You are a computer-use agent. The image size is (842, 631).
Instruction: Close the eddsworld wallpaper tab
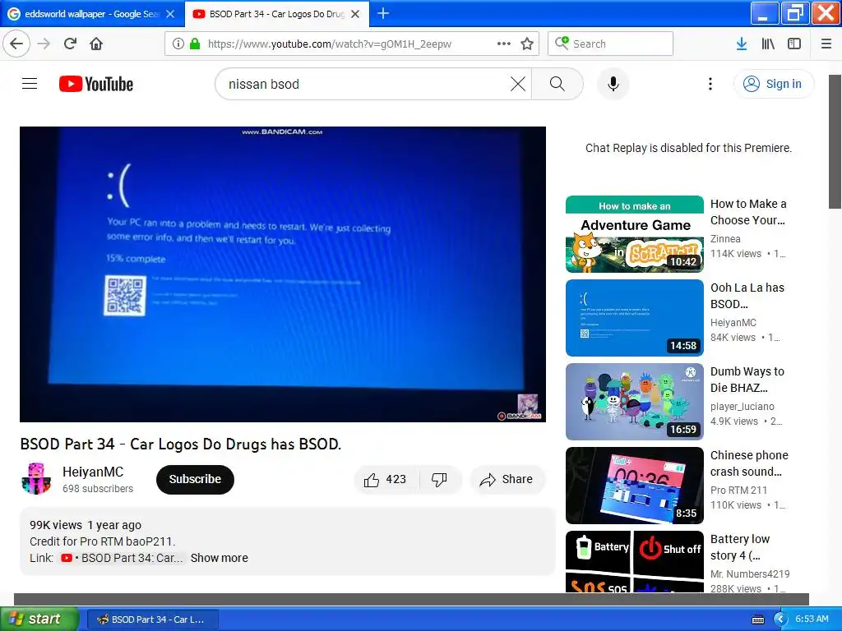(170, 14)
